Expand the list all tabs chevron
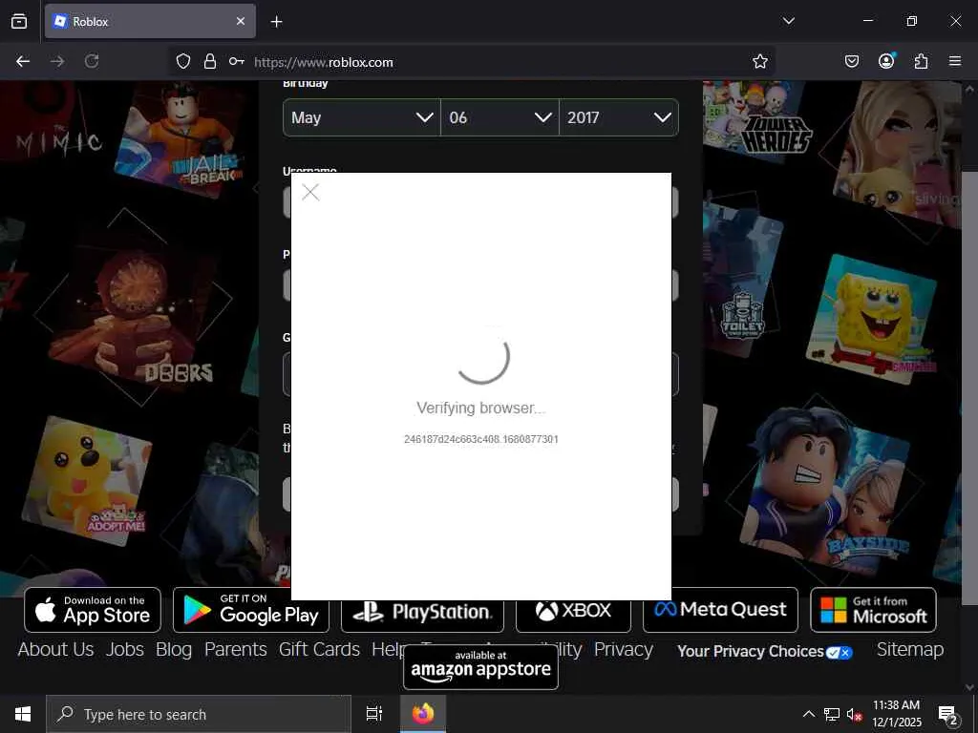Viewport: 978px width, 733px height. pyautogui.click(x=788, y=21)
